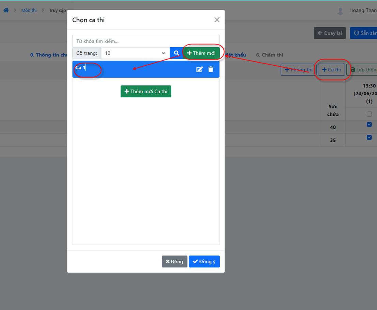Confirm with the Đồng ý button
377x310 pixels.
tap(204, 261)
